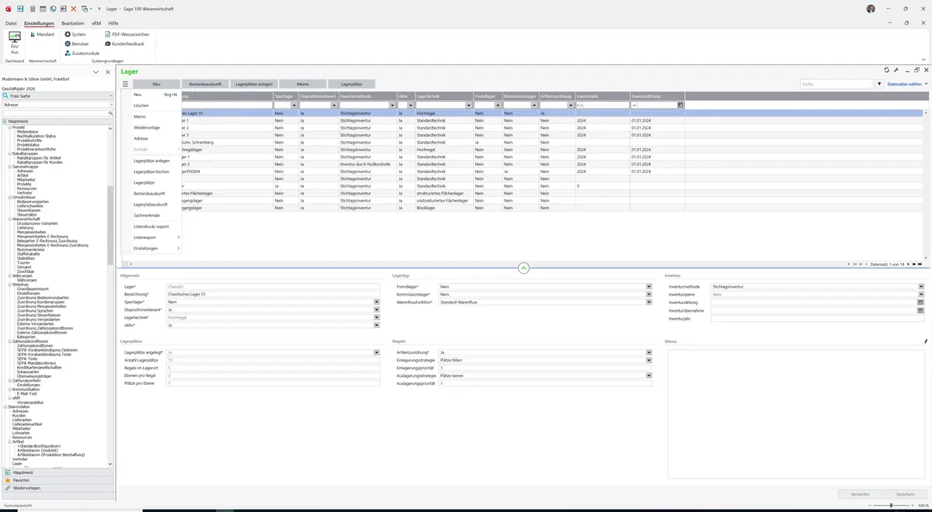The height and width of the screenshot is (512, 932).
Task: Select Steuersätze in the navigation tree
Action: (x=27, y=214)
